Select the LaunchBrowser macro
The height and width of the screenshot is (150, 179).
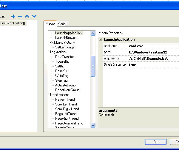tap(66, 38)
